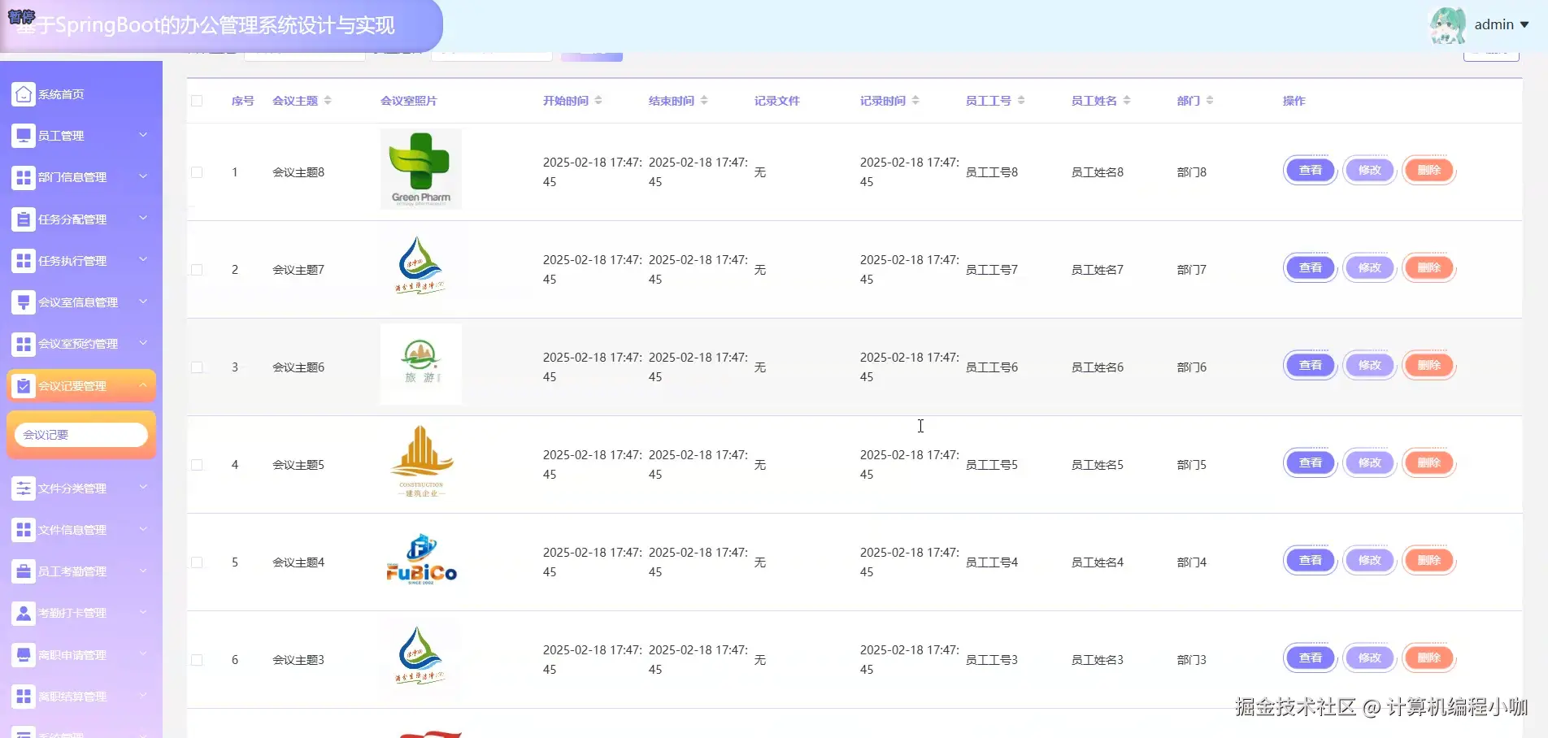Sort by 员工工号 column arrows
This screenshot has height=738, width=1548.
tap(1021, 101)
